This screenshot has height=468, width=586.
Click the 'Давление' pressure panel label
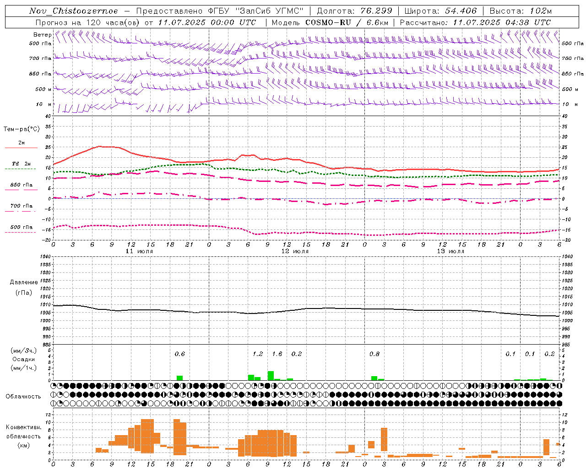(x=24, y=282)
